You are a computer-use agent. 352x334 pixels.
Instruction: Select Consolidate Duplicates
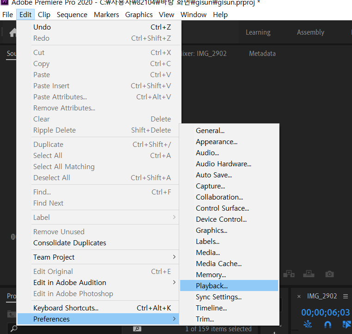[98, 243]
